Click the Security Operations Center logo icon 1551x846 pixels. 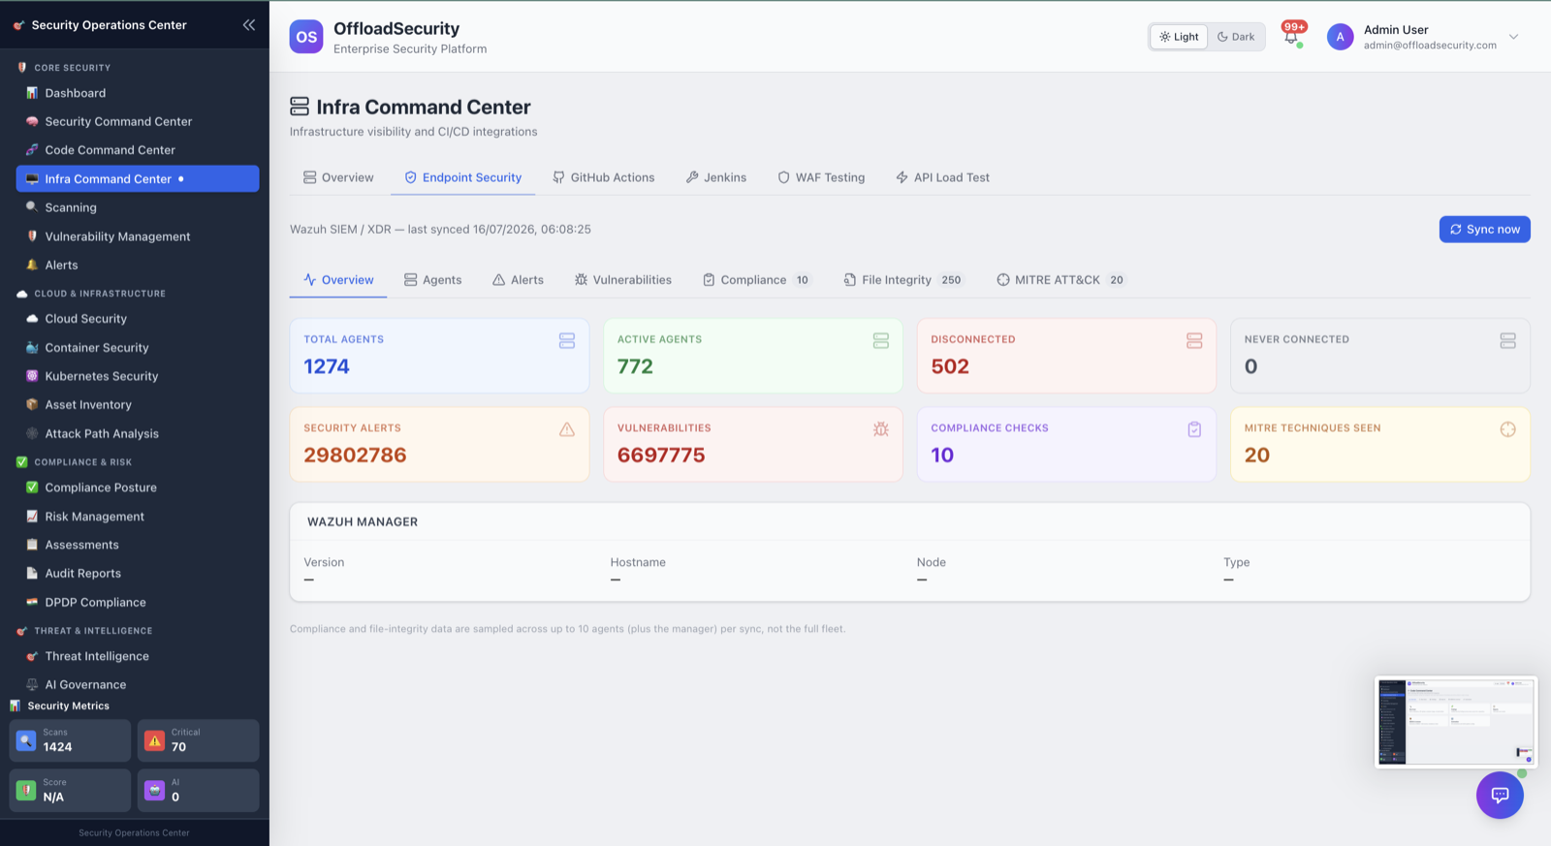tap(18, 25)
